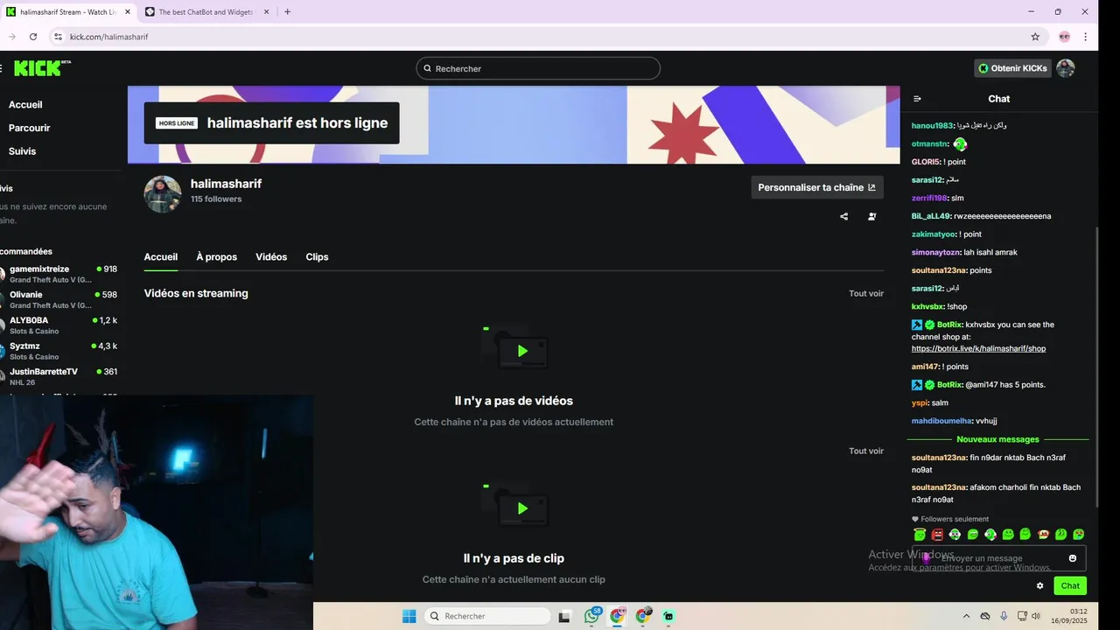Screen dimensions: 1120x630
Task: Click the red angry face emote
Action: pos(937,534)
